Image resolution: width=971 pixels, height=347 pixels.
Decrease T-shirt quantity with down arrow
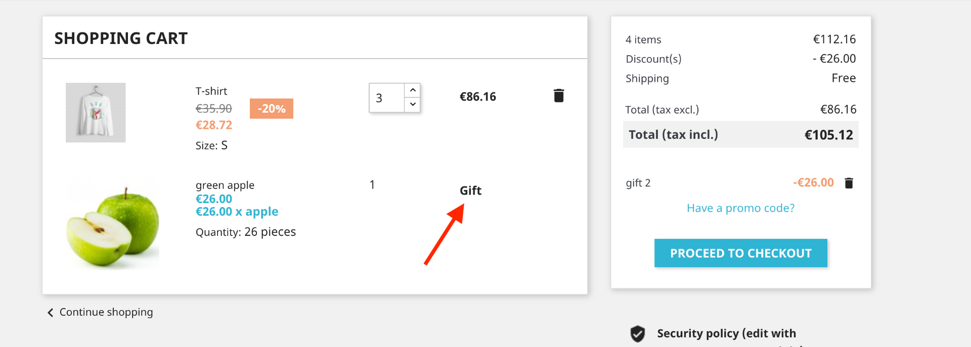tap(413, 104)
